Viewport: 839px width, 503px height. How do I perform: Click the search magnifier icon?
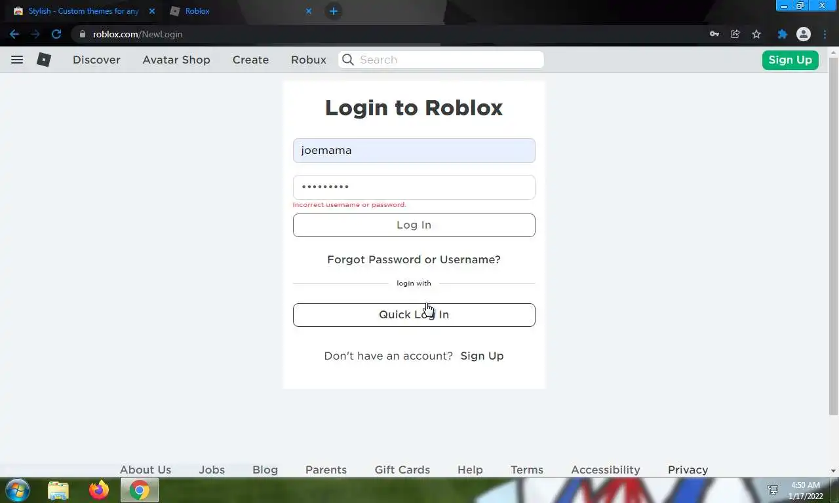348,60
